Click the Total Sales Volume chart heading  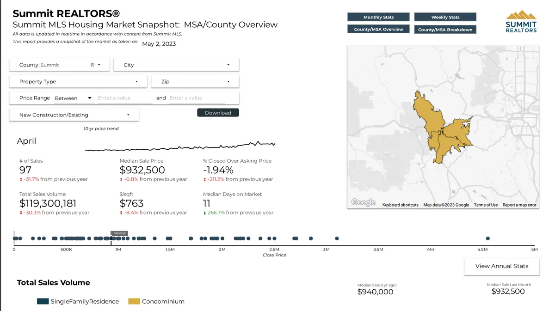53,282
